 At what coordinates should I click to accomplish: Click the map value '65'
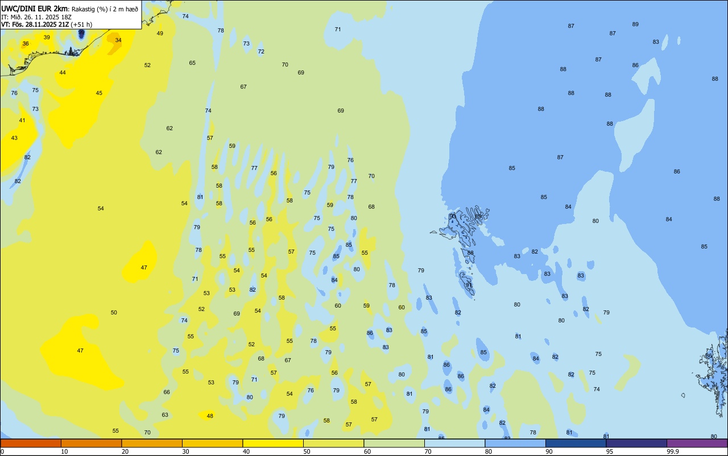pyautogui.click(x=192, y=63)
